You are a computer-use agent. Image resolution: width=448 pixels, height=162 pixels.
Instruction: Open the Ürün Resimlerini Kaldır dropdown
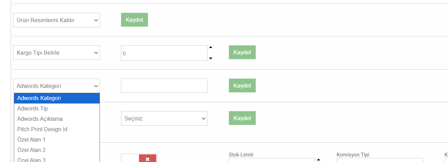[57, 20]
